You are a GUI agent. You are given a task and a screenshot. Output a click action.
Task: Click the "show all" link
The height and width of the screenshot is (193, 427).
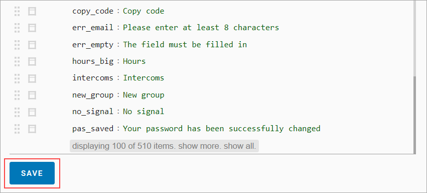point(240,146)
